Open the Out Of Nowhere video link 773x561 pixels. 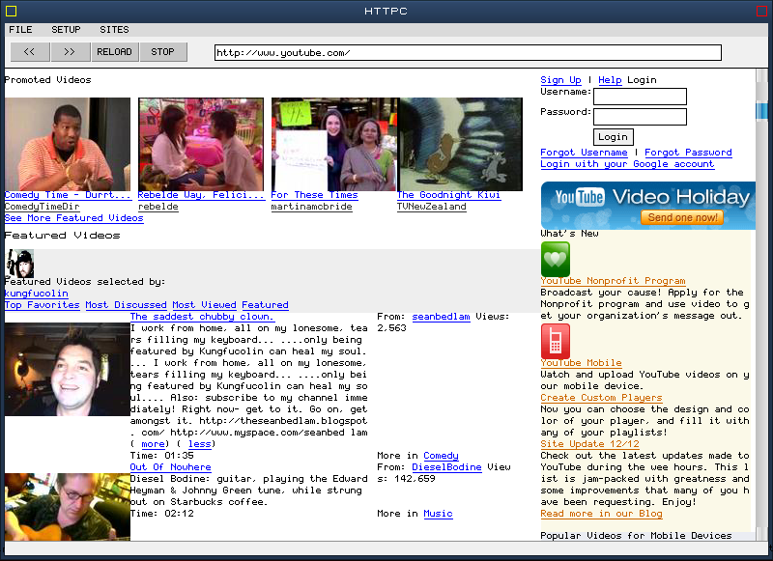click(171, 467)
